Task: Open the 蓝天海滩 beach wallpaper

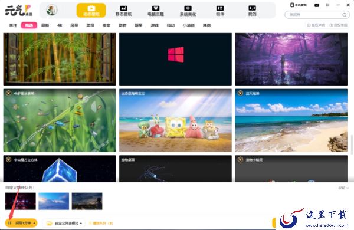Action: [291, 120]
